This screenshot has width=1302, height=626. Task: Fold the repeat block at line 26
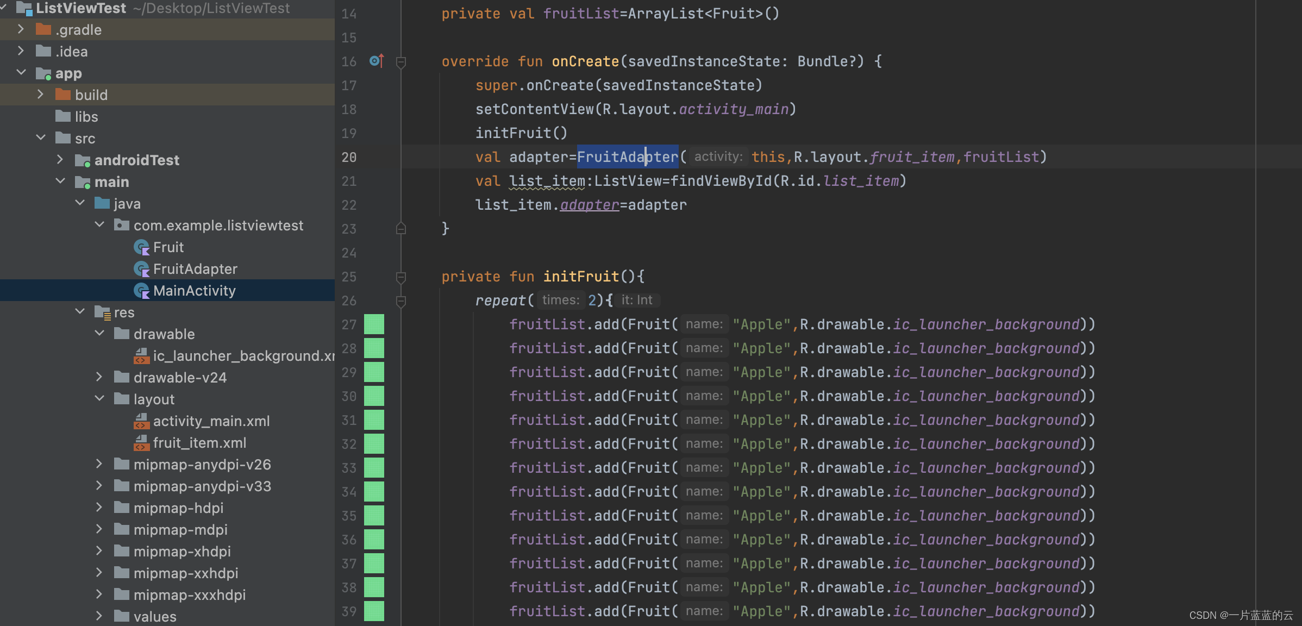tap(401, 301)
